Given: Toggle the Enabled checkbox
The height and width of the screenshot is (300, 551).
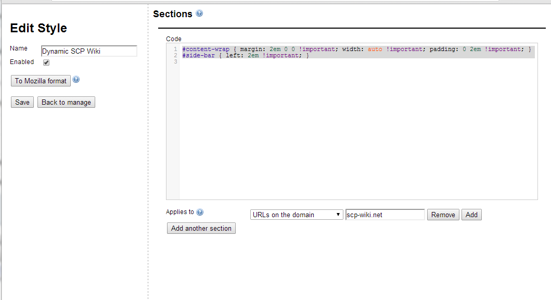Looking at the screenshot, I should (46, 63).
